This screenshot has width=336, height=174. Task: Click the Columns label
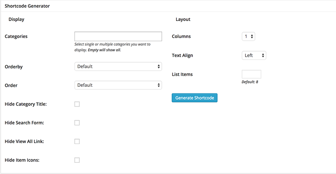181,36
